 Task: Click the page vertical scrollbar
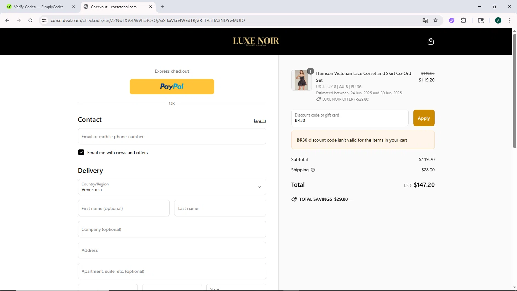click(x=514, y=91)
